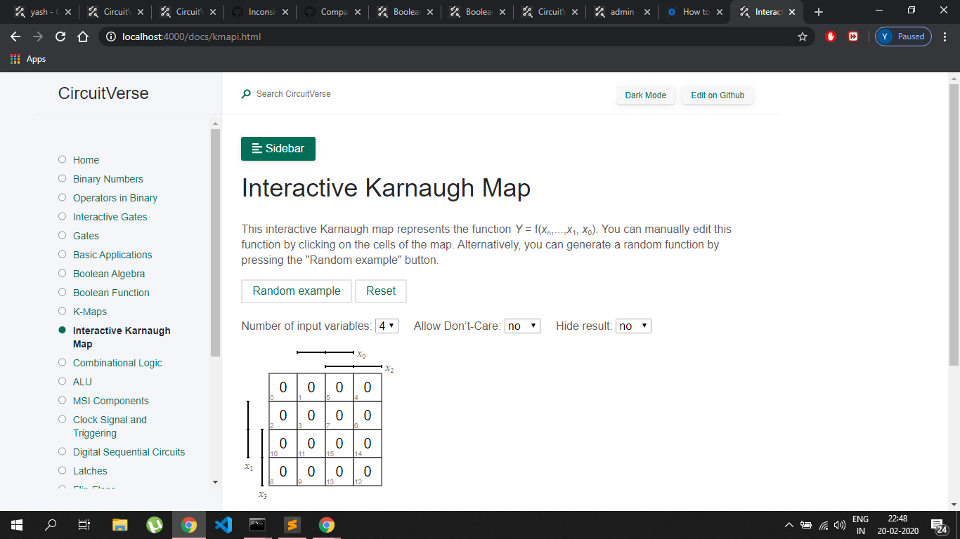Click the site information icon in address bar

point(111,36)
